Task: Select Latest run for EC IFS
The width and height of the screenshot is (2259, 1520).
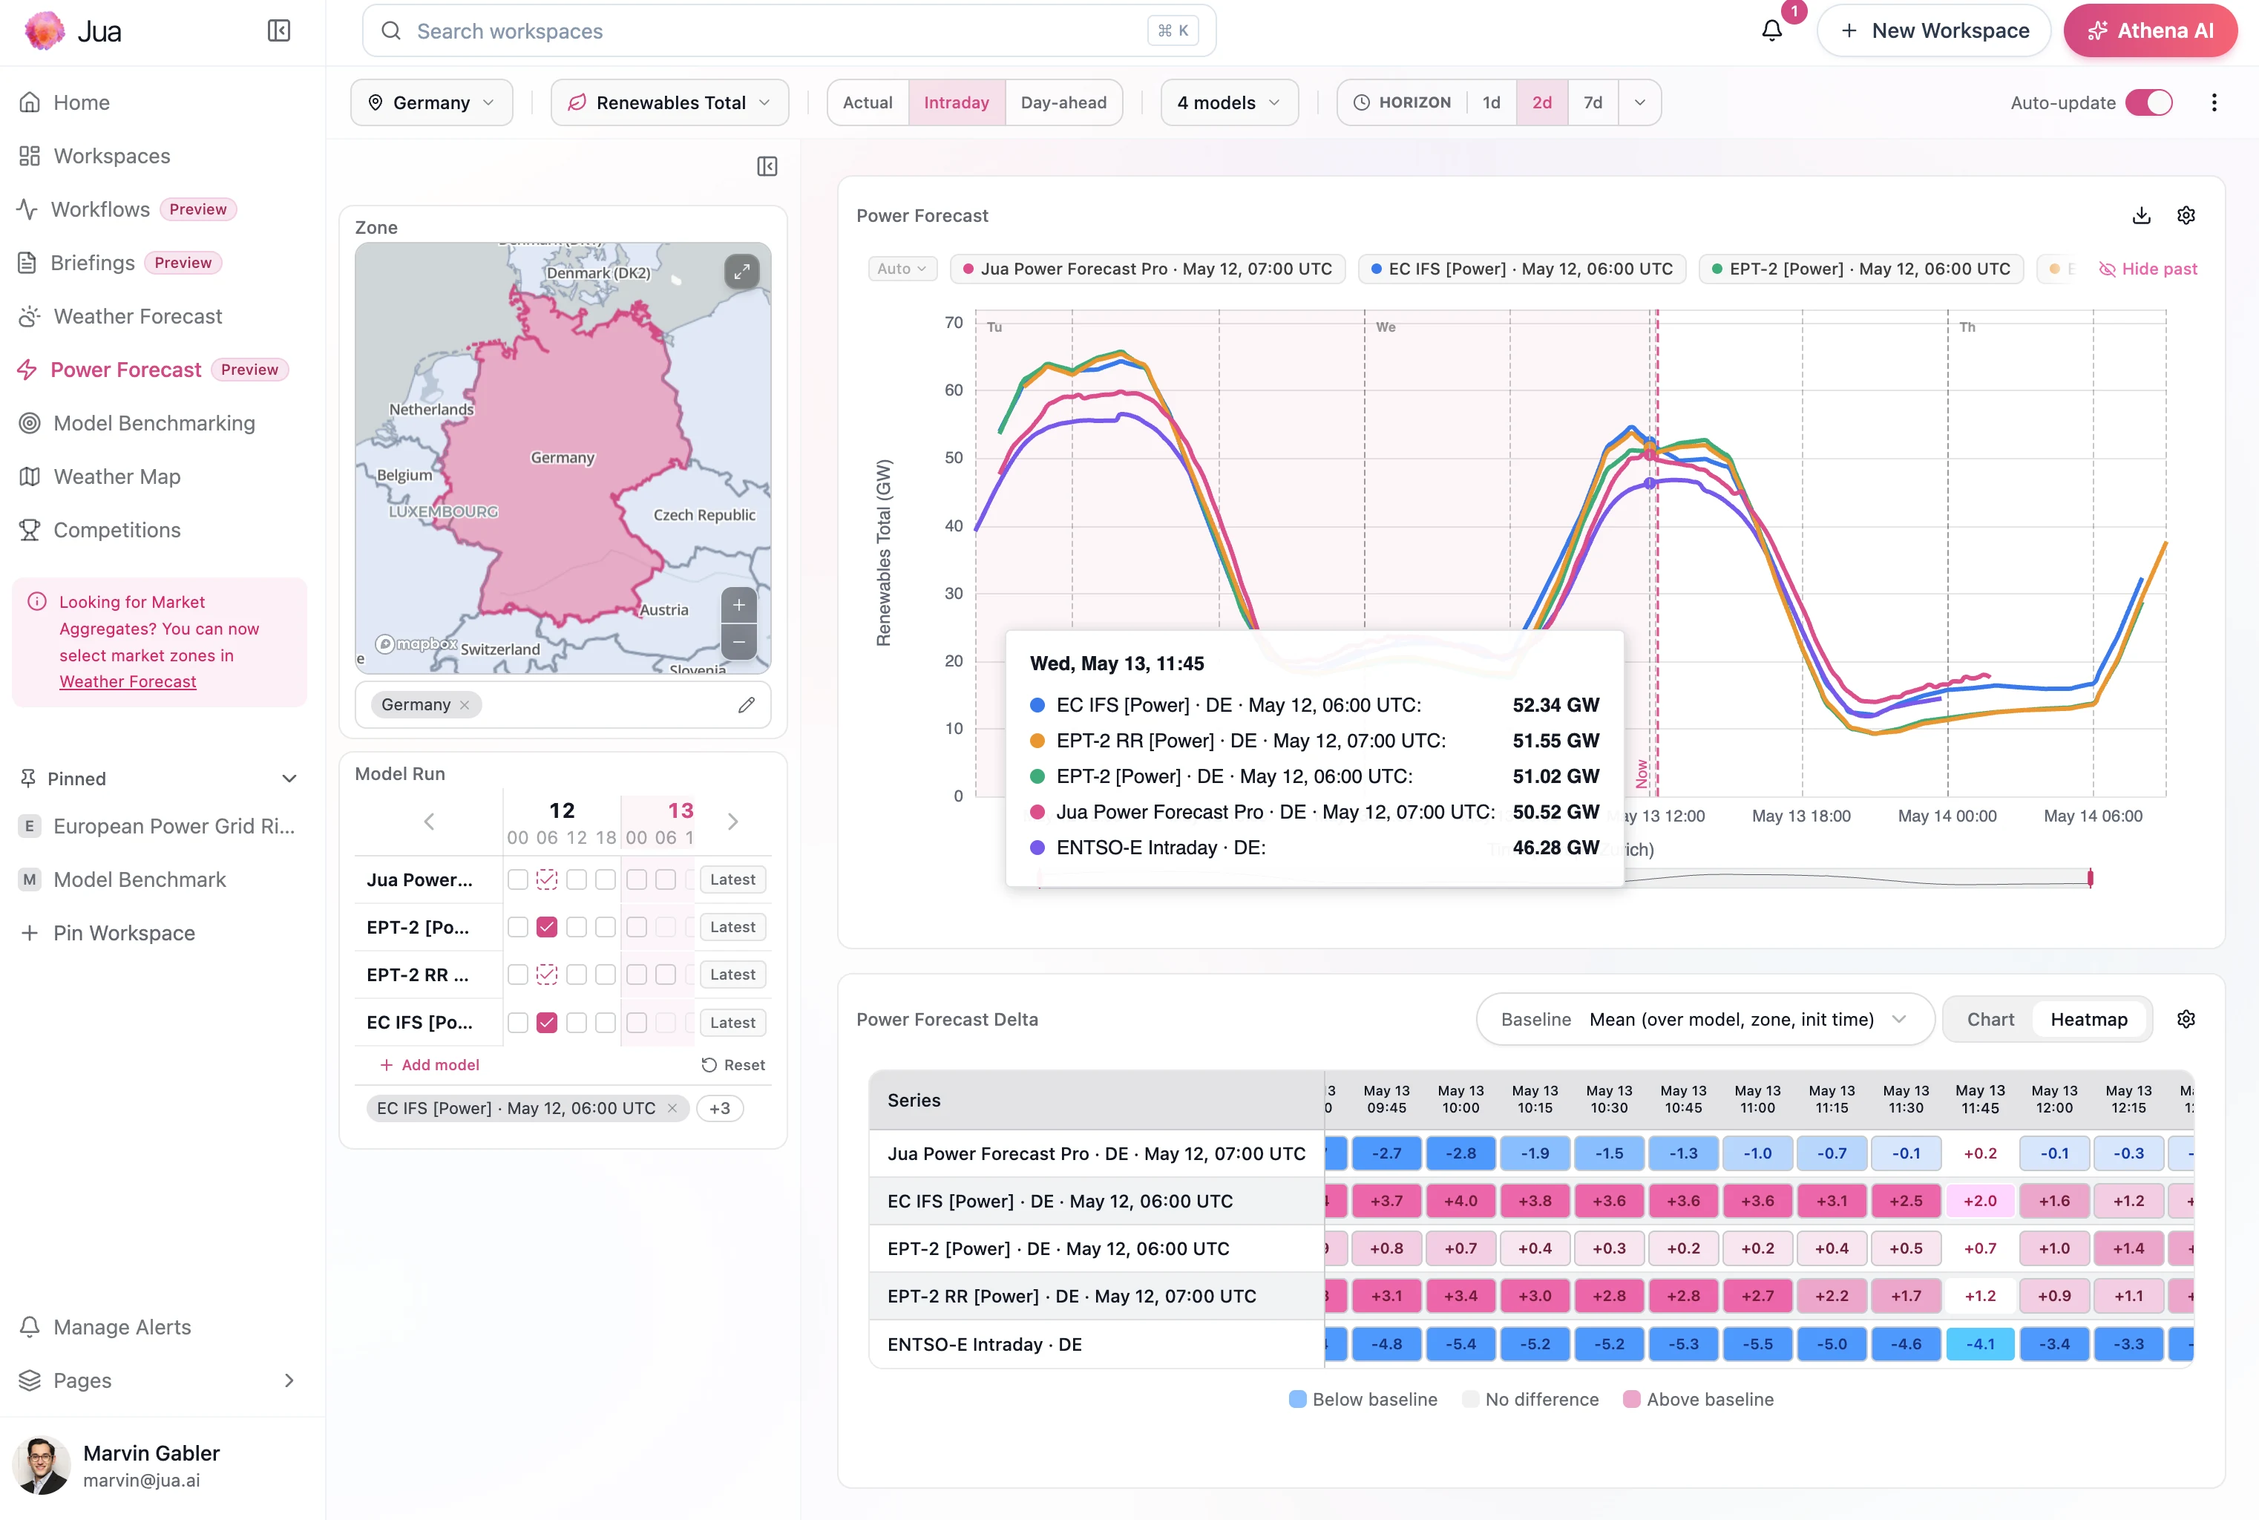Action: click(x=732, y=1022)
